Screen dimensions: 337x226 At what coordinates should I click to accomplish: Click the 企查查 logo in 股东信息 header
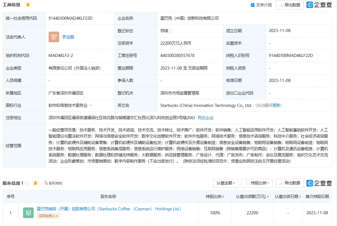[x=319, y=183]
